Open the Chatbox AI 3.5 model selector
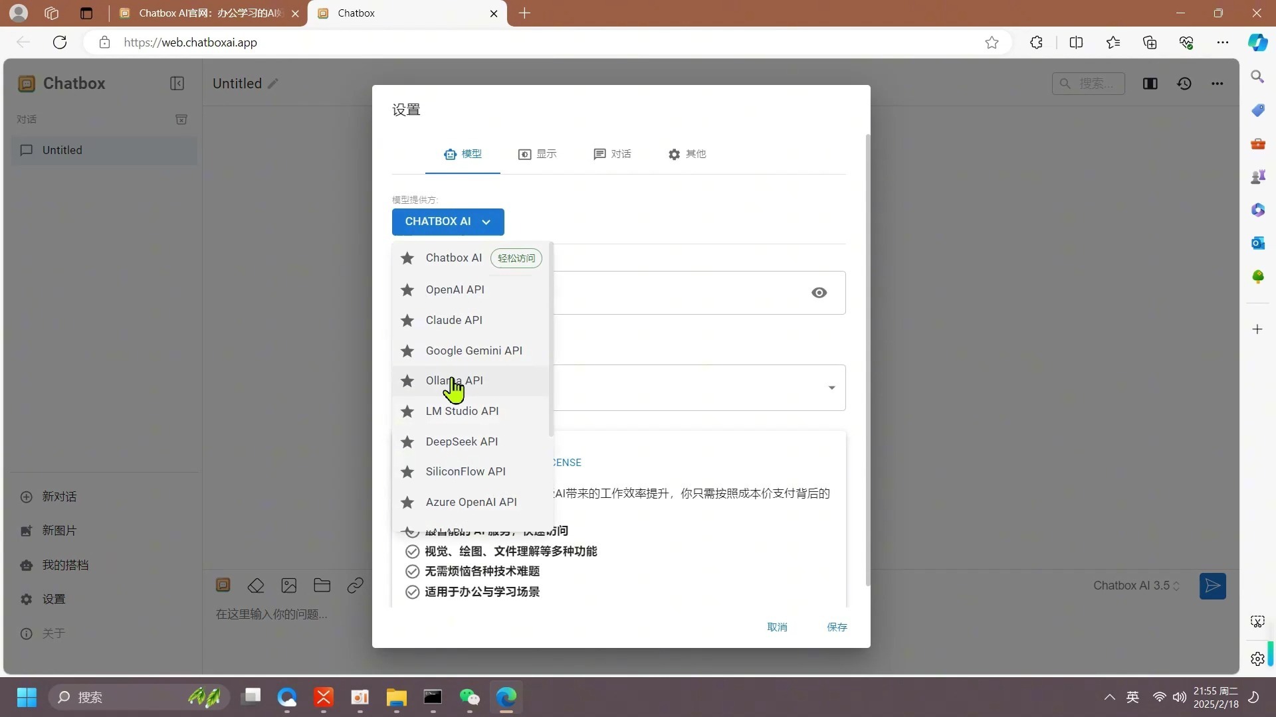This screenshot has height=717, width=1276. (x=1136, y=586)
